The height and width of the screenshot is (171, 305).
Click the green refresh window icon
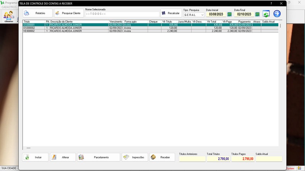coord(266,14)
